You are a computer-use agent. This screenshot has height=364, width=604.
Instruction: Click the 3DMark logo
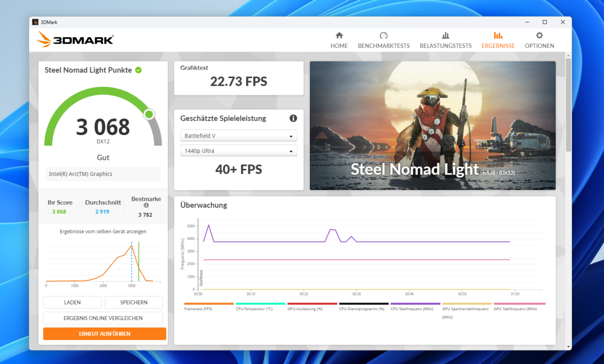click(x=75, y=39)
